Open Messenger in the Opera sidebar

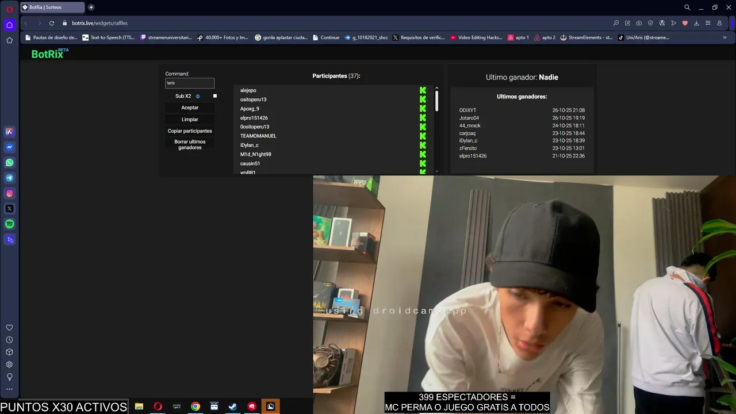pos(9,147)
